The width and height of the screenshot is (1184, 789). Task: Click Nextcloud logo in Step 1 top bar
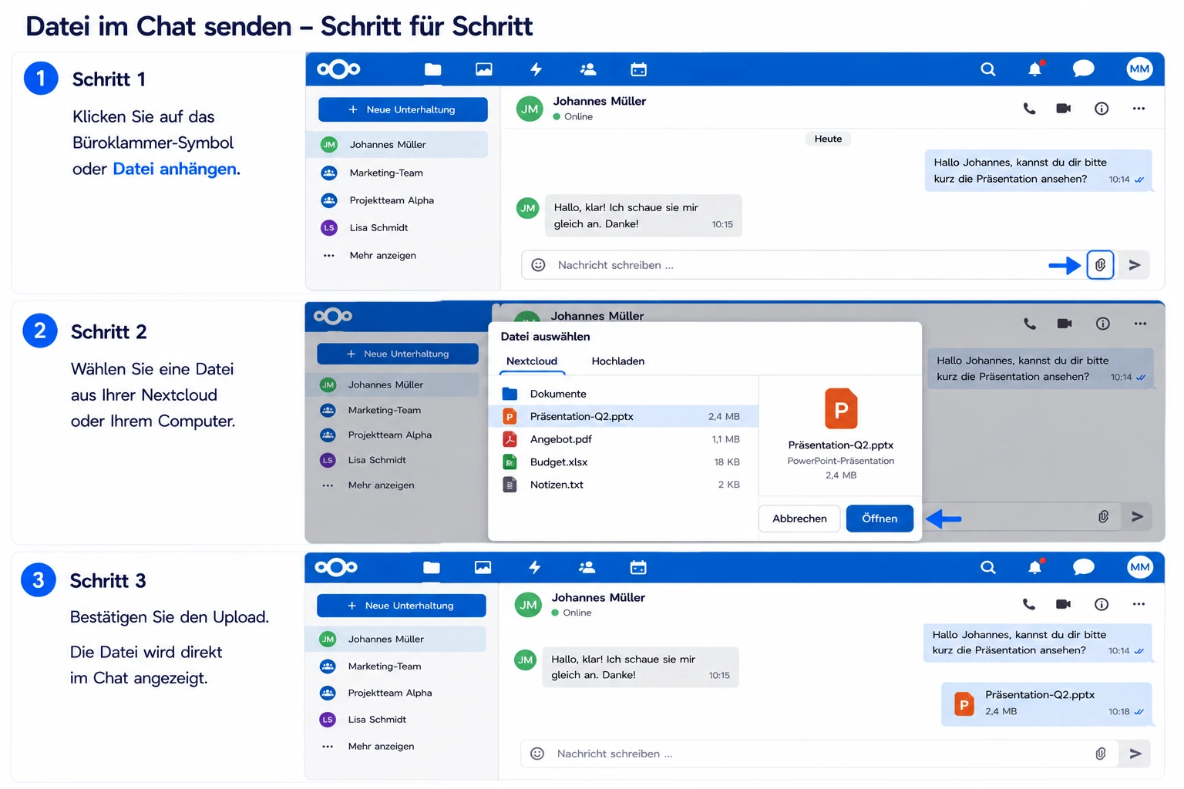point(338,69)
